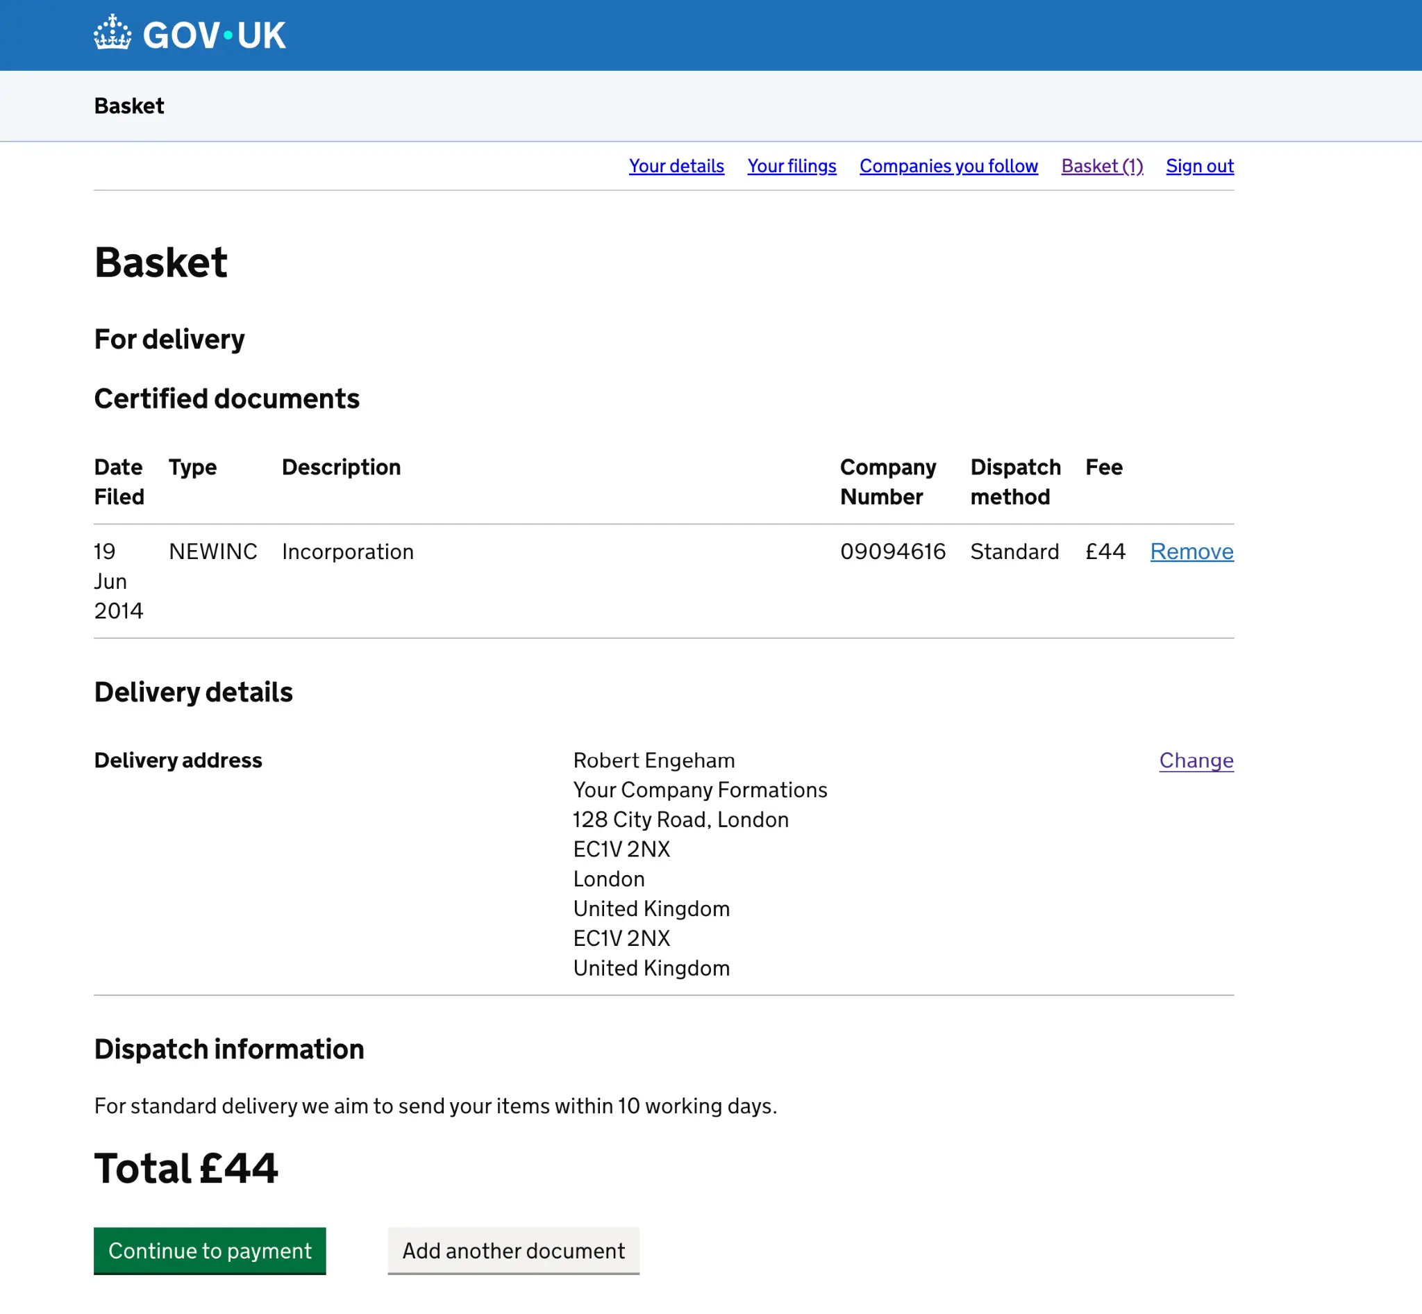
Task: Click the Delivery address label
Action: pos(178,760)
